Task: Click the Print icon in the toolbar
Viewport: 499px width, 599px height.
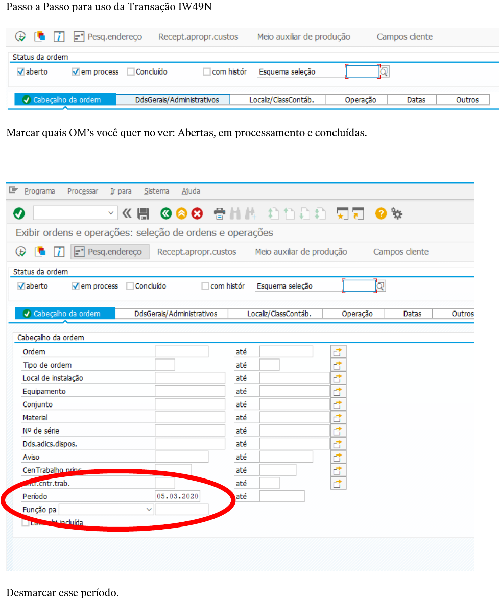Action: [x=220, y=213]
